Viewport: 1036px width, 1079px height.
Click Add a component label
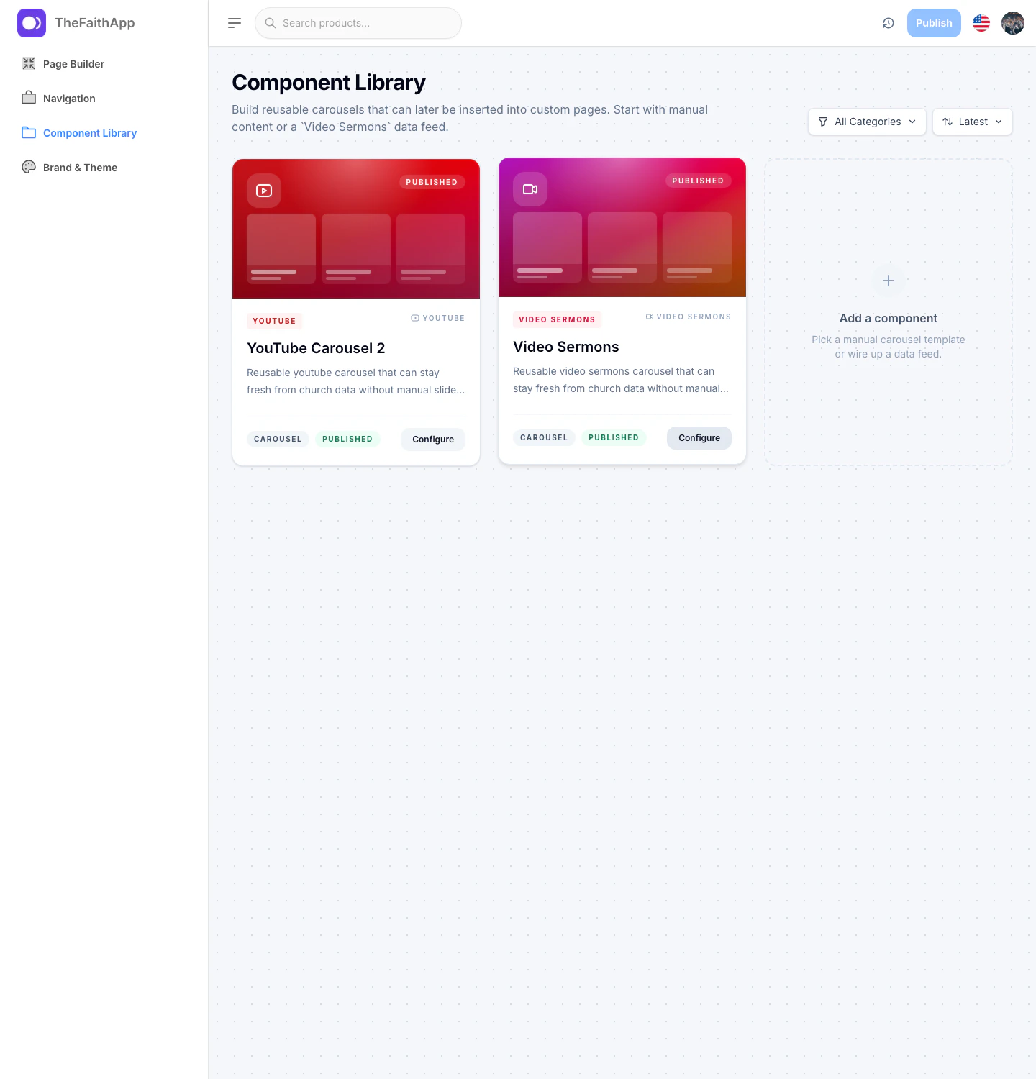(889, 318)
